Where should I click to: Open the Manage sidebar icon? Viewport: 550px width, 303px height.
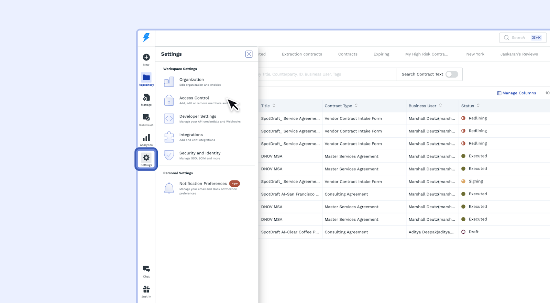pyautogui.click(x=146, y=98)
